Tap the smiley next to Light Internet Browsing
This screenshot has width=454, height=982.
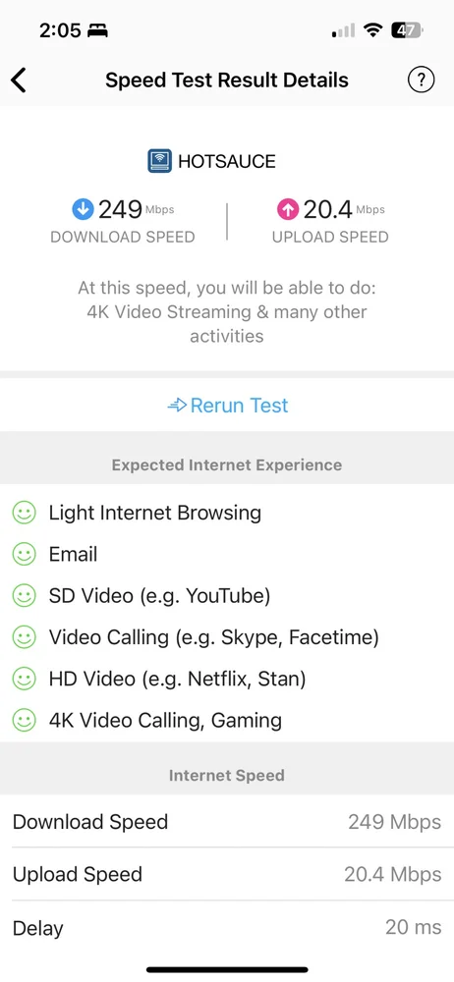pyautogui.click(x=24, y=513)
